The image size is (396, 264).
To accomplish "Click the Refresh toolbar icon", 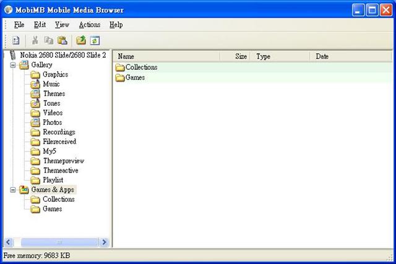I will pyautogui.click(x=95, y=41).
